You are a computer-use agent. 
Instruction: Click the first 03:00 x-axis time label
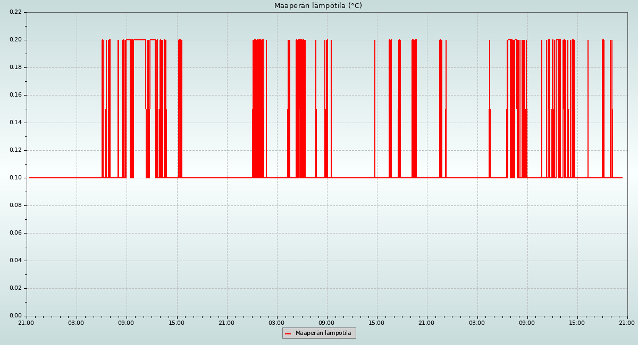tap(77, 323)
